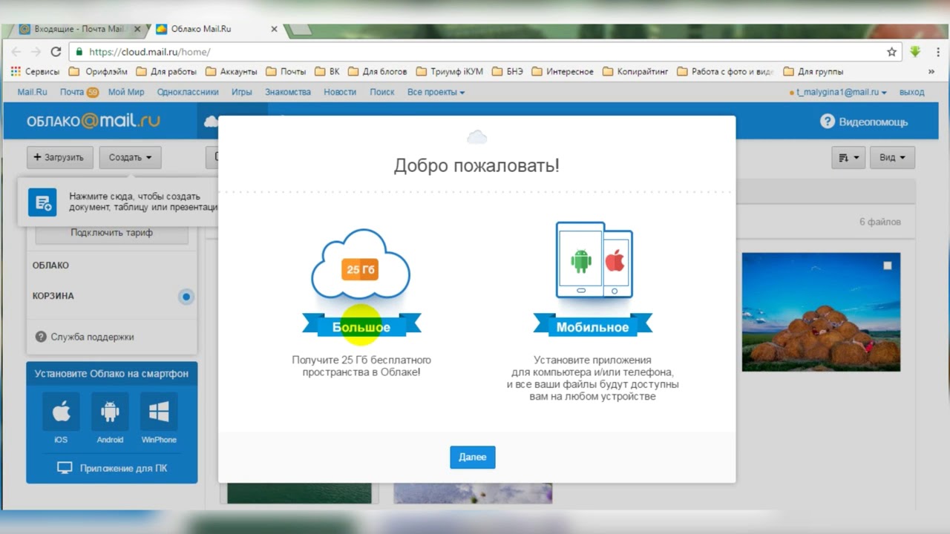Image resolution: width=950 pixels, height=534 pixels.
Task: Click the Большое ribbon label
Action: click(361, 327)
